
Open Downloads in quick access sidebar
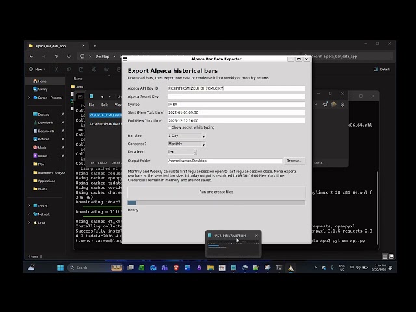coord(44,123)
